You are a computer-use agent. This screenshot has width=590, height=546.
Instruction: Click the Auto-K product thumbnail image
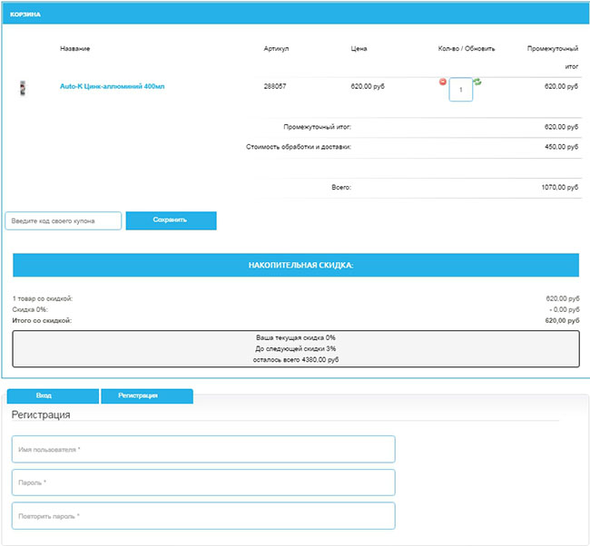click(23, 87)
